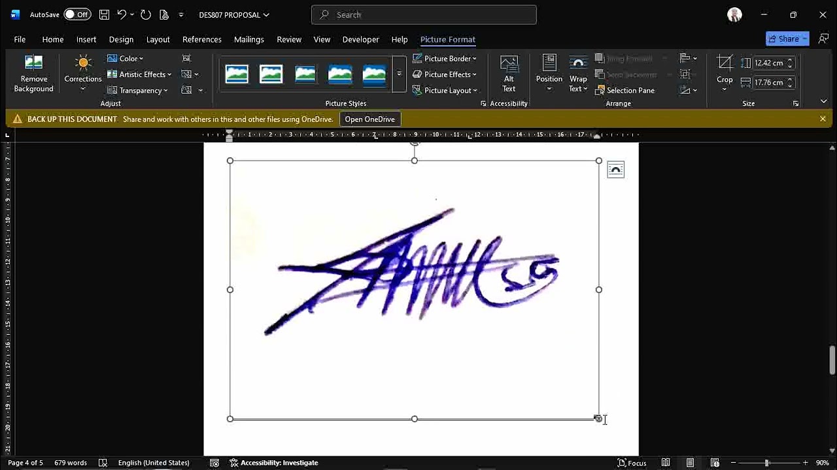Open the Alt Text pane
The height and width of the screenshot is (470, 837).
(509, 74)
